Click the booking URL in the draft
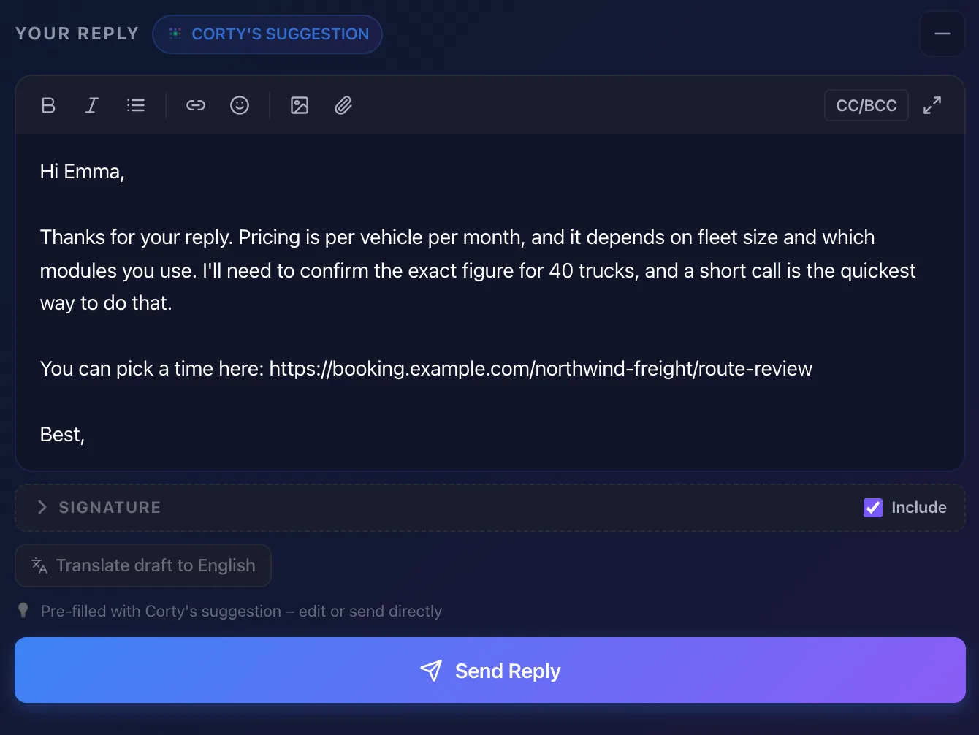The image size is (979, 735). click(541, 368)
